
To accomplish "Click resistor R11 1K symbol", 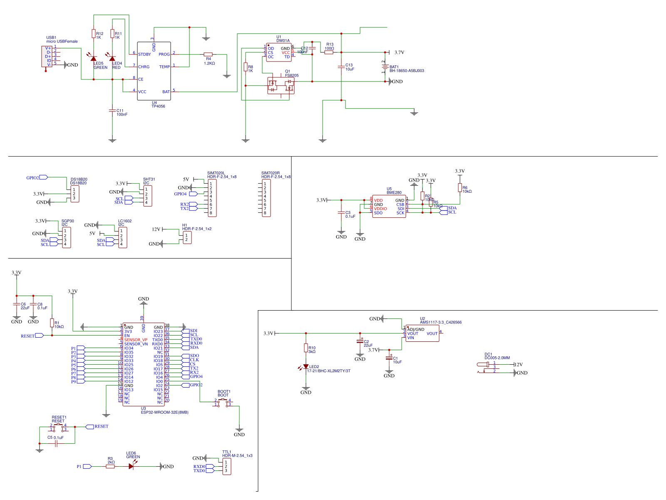I will point(112,34).
